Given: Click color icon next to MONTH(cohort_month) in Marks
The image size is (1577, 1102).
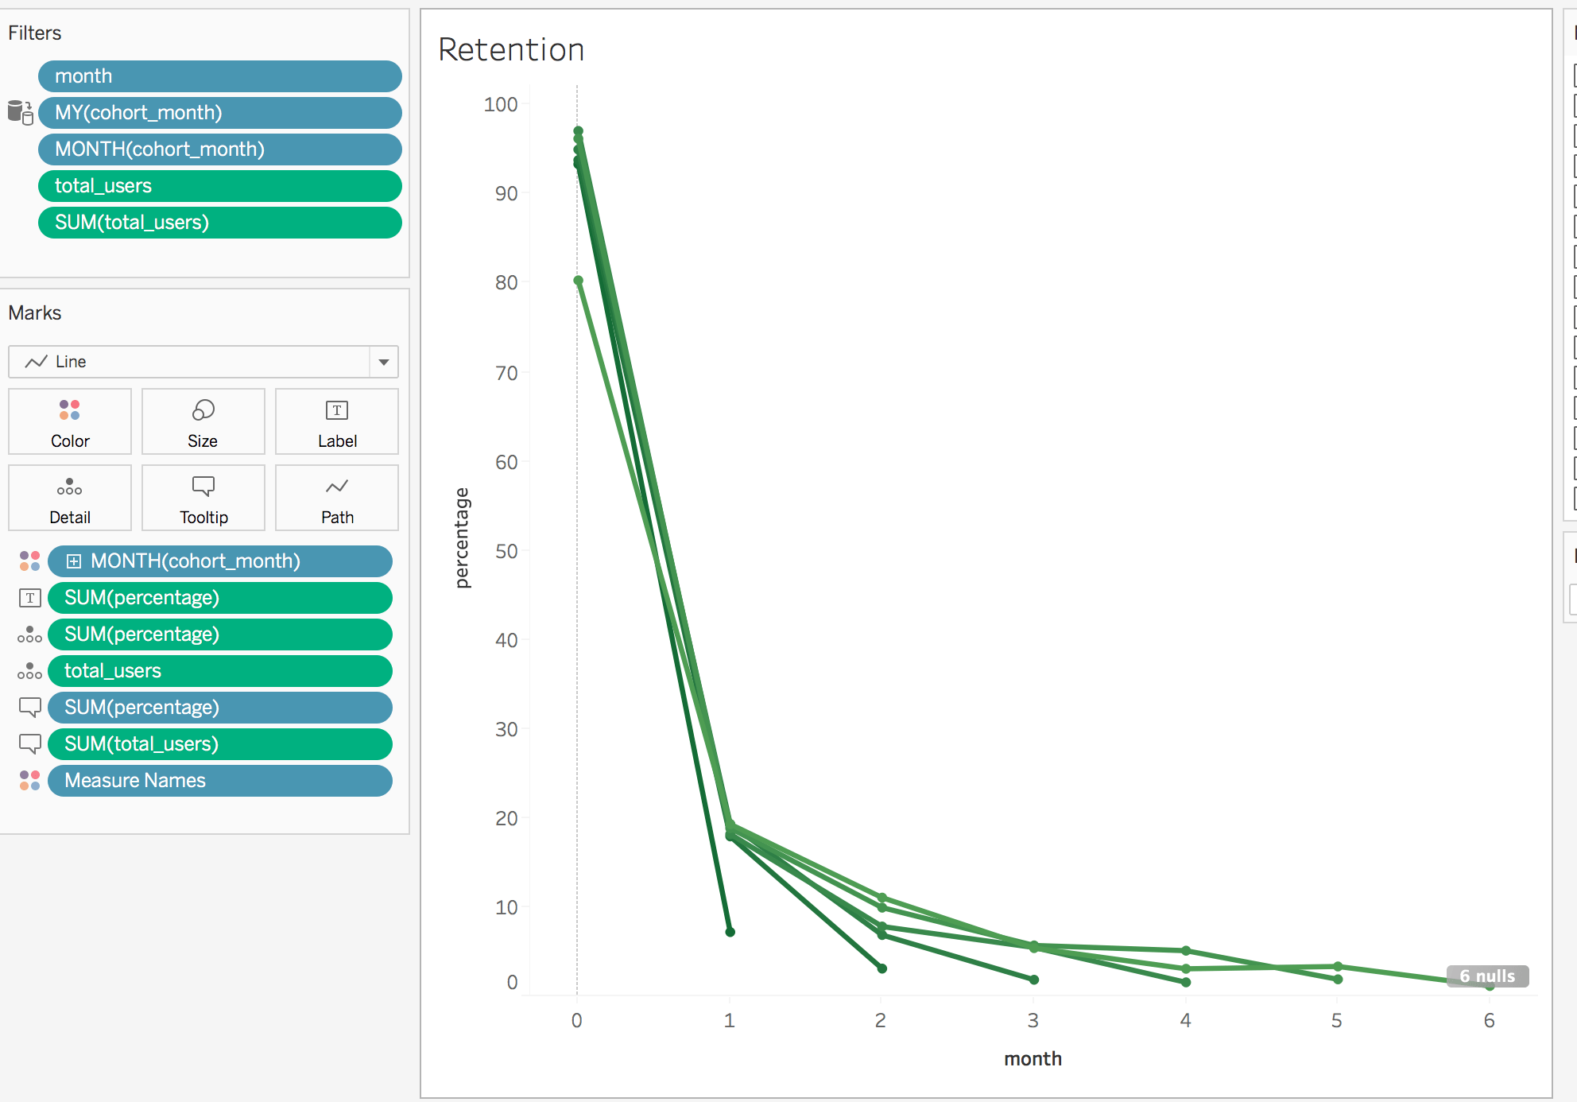Looking at the screenshot, I should click(29, 561).
